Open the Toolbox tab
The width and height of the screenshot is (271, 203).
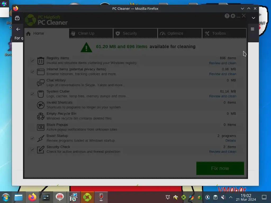224,33
